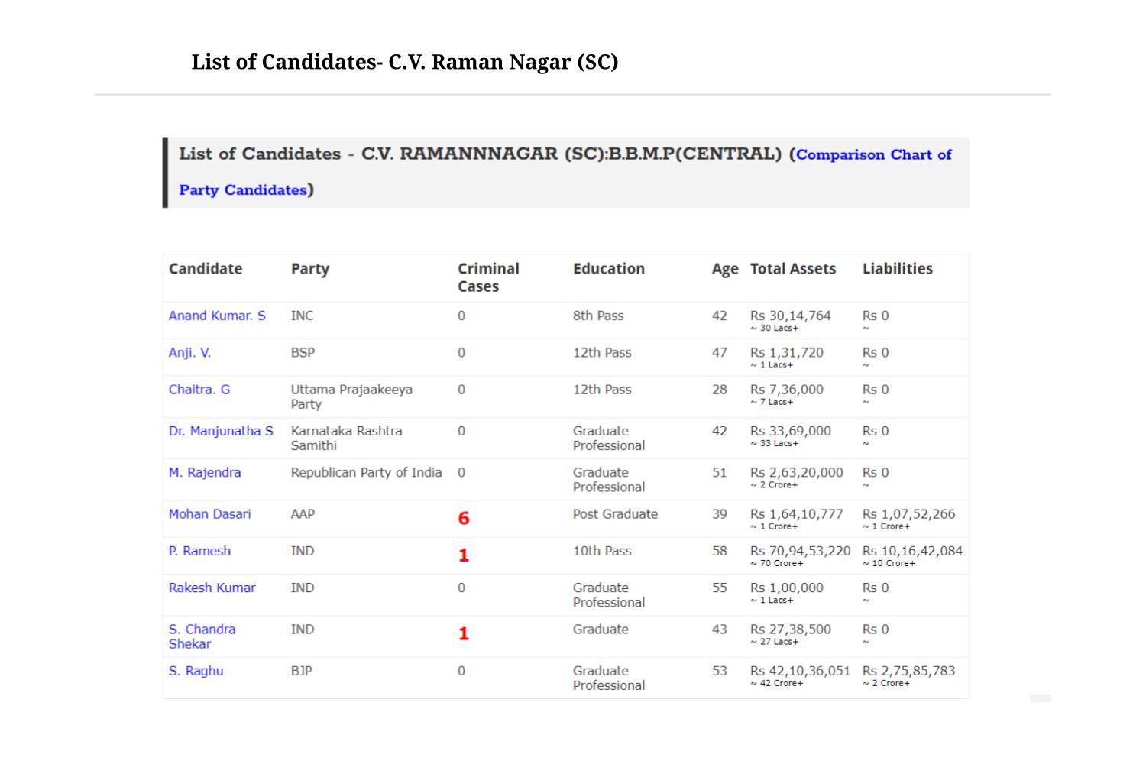Open P. Ramesh candidate page
Image resolution: width=1146 pixels, height=764 pixels.
[x=199, y=551]
